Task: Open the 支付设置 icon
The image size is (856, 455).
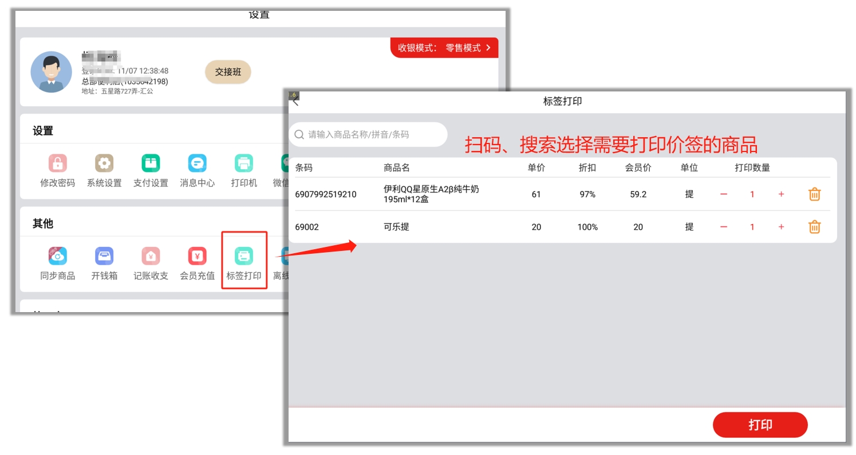Action: tap(151, 164)
